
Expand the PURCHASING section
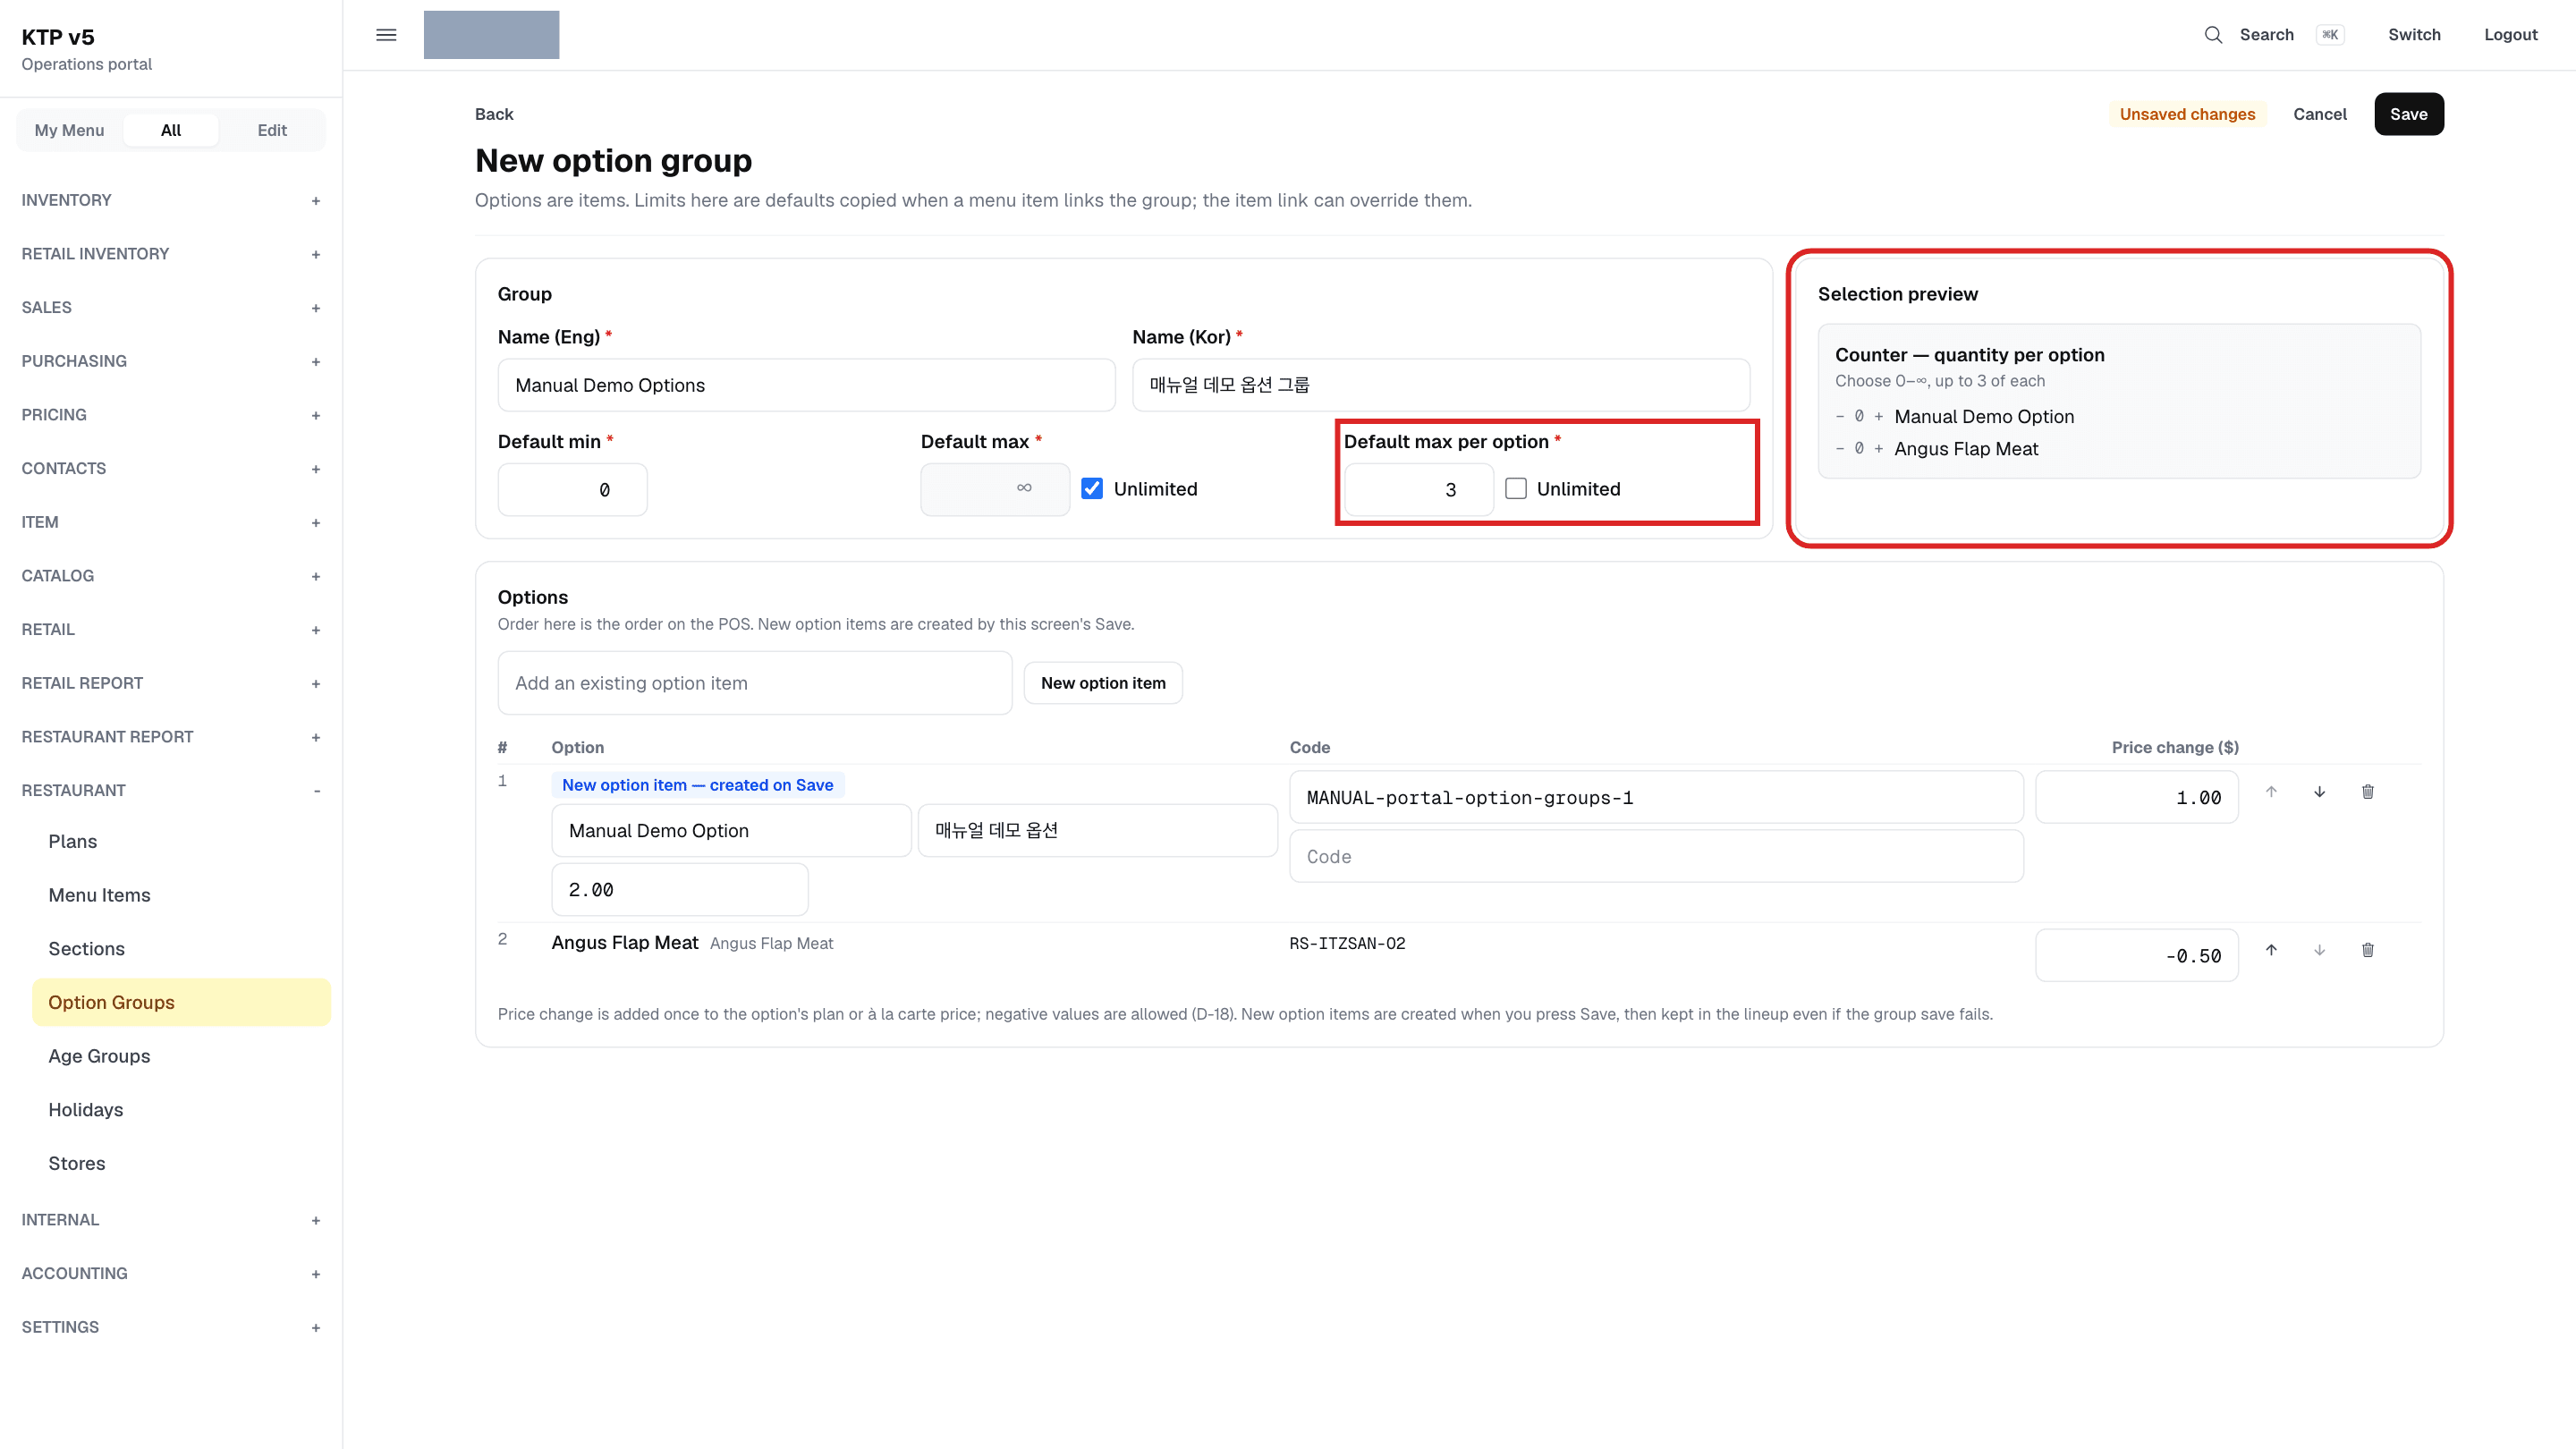click(170, 361)
